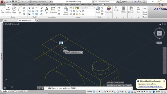Expand the Modify panel
Screen dimensions: 167x94
35,17
